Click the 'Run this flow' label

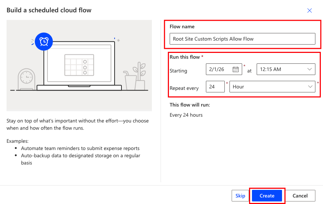click(185, 57)
